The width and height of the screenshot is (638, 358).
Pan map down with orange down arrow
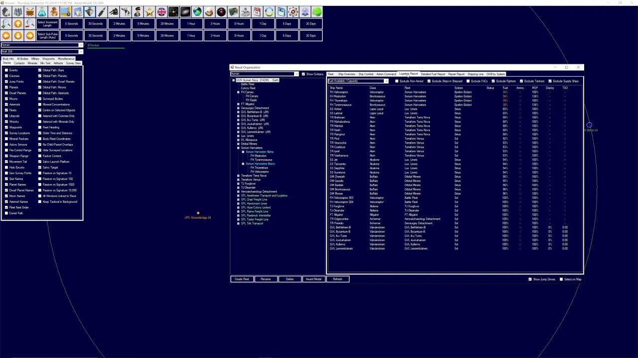coord(18,35)
